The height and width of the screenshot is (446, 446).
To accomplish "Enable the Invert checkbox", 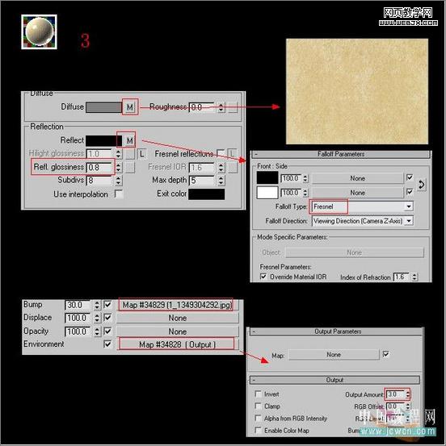I will (259, 394).
